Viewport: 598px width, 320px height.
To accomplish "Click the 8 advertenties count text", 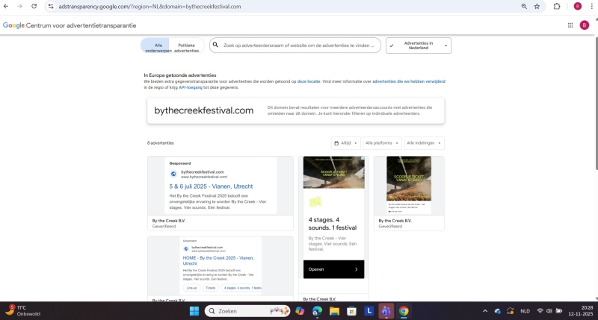I will 161,143.
